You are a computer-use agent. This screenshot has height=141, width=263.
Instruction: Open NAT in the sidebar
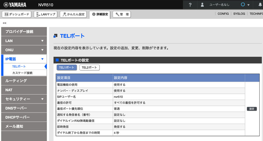[x=24, y=90]
